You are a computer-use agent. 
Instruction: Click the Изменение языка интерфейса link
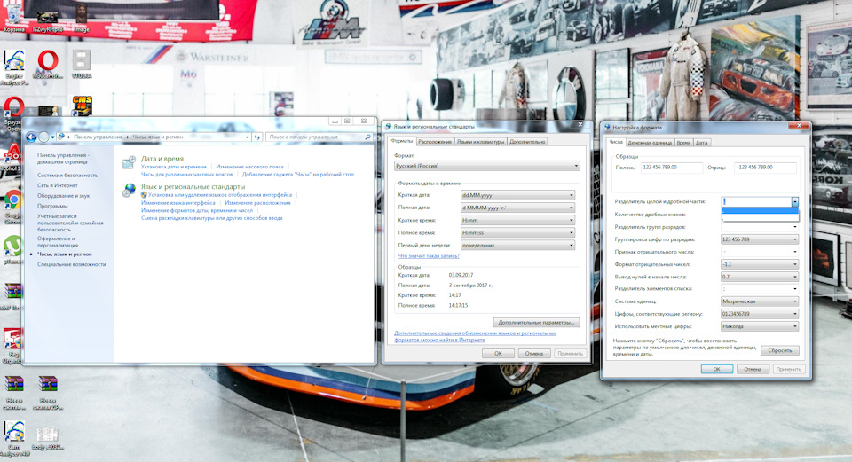click(177, 203)
